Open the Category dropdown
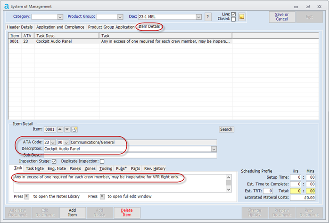The image size is (329, 223). (x=60, y=17)
